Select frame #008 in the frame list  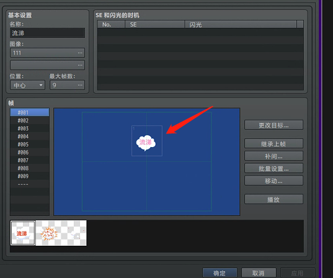pyautogui.click(x=30, y=168)
